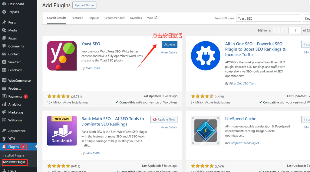Click the All in One SEO Team author link
Image resolution: width=310 pixels, height=172 pixels.
(242, 84)
